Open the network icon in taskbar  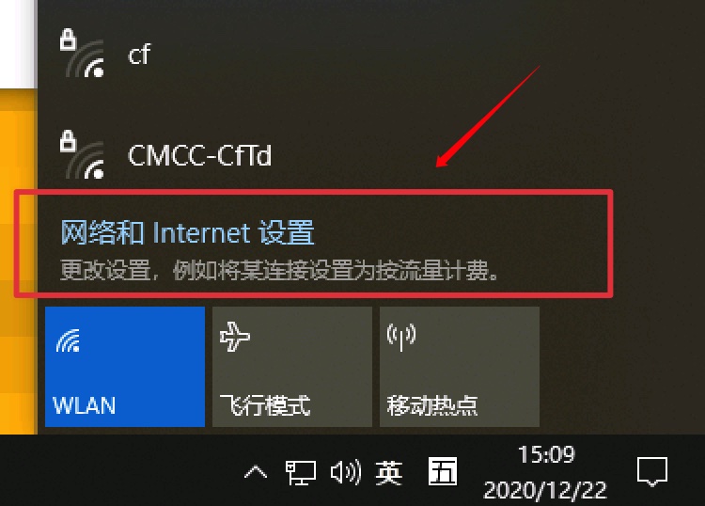pyautogui.click(x=301, y=473)
